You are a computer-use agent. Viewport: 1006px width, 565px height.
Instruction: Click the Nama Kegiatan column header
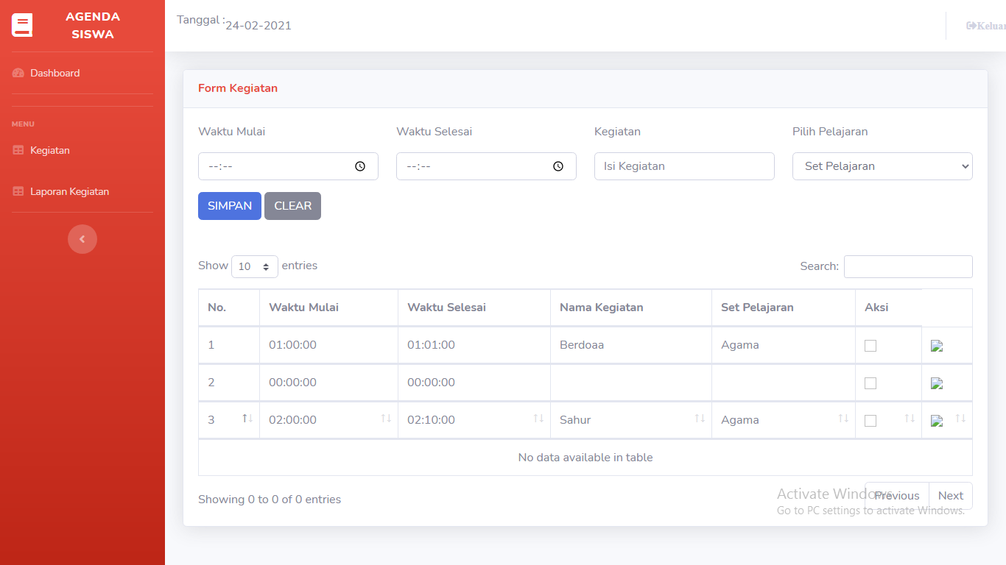630,308
